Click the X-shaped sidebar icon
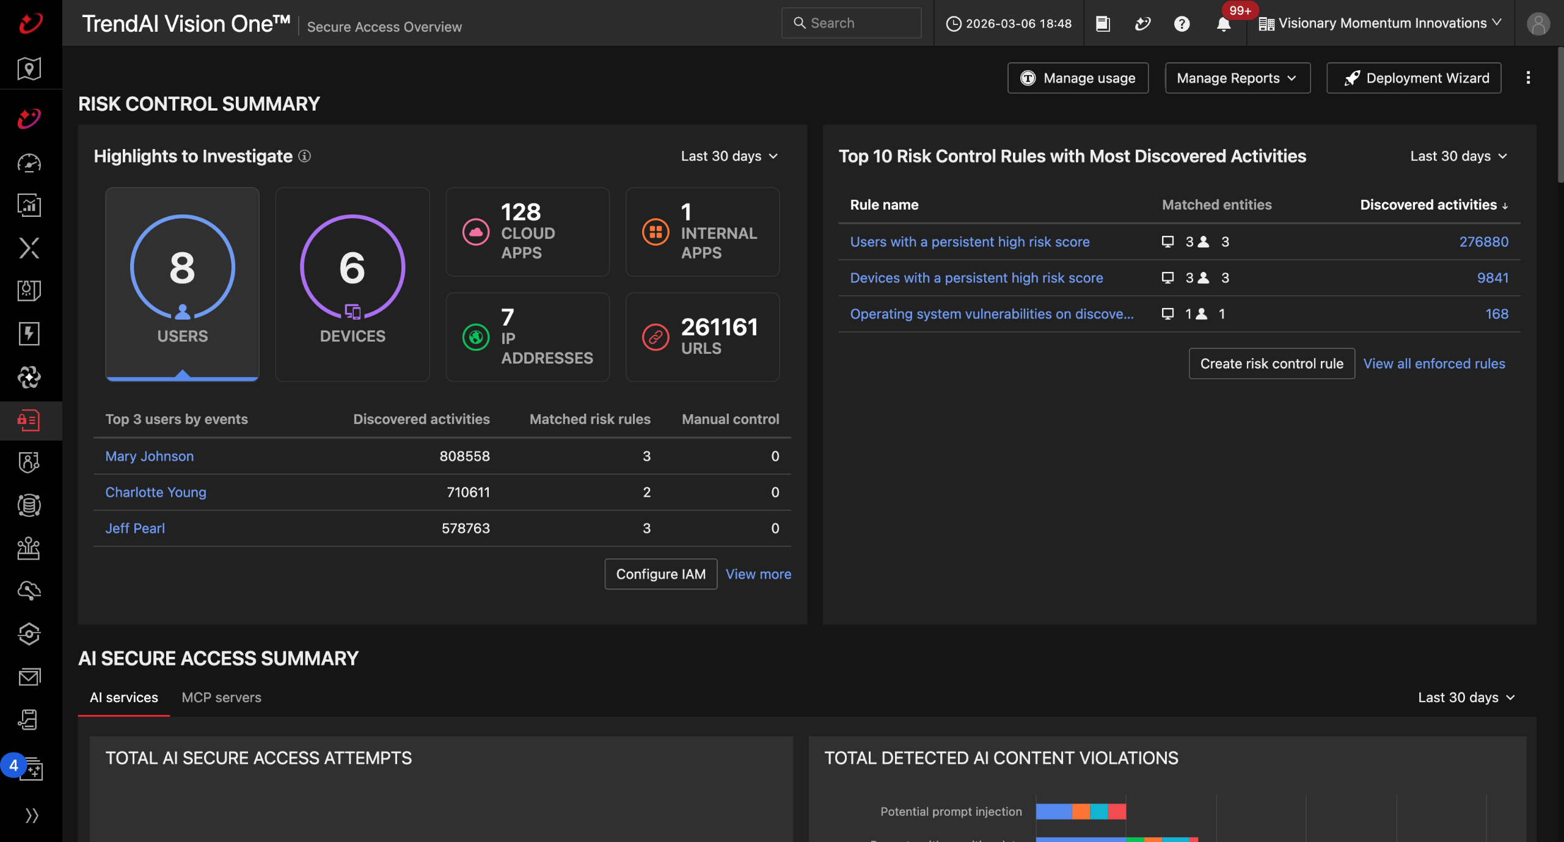 pyautogui.click(x=29, y=248)
